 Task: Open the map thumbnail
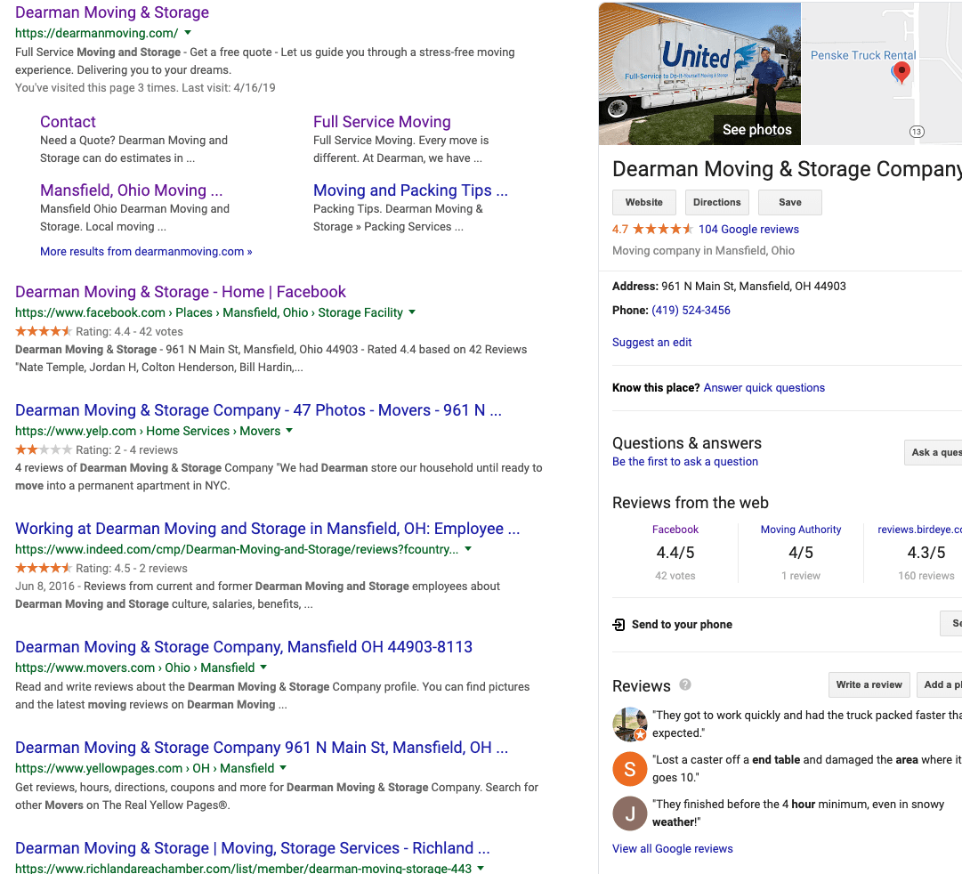point(881,74)
